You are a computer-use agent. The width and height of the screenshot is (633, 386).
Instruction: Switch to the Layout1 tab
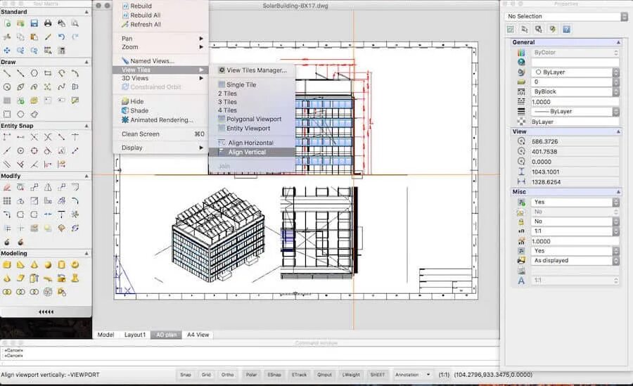[135, 335]
